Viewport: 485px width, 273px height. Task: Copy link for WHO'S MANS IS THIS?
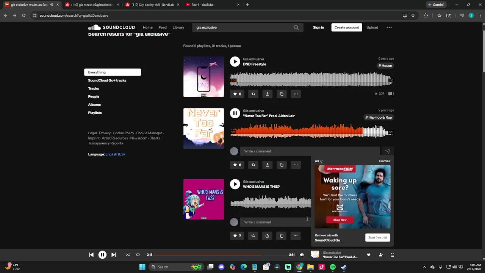[282, 236]
